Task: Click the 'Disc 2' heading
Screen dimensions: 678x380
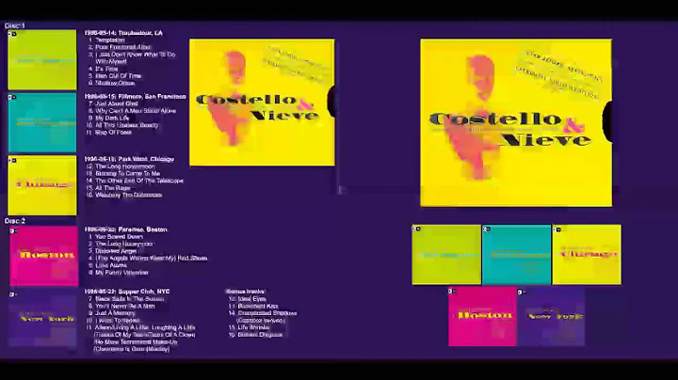Action: click(x=15, y=221)
